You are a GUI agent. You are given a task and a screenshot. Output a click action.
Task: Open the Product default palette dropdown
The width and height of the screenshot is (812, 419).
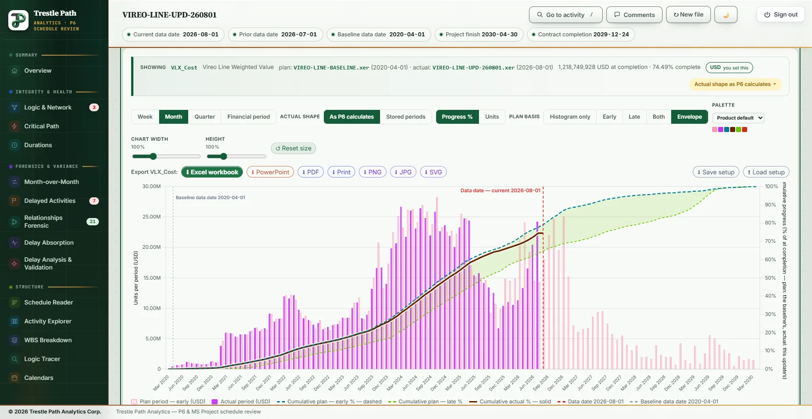pyautogui.click(x=738, y=118)
